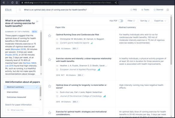
Task: Deselect the Abstract summary column option
Action: pyautogui.click(x=22, y=87)
